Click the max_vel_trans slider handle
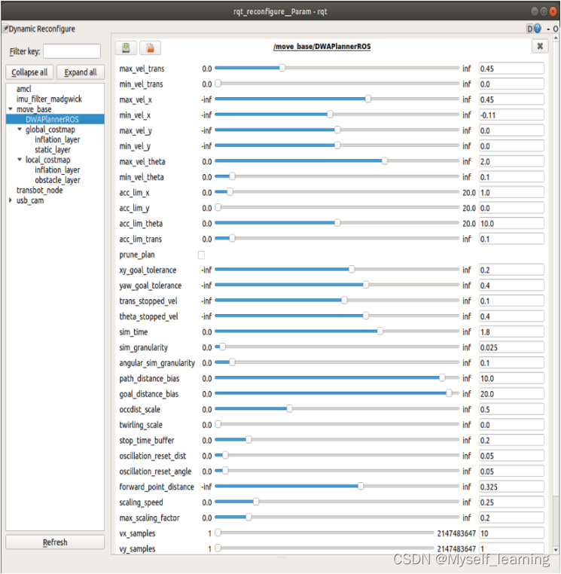The width and height of the screenshot is (561, 574). (x=282, y=68)
